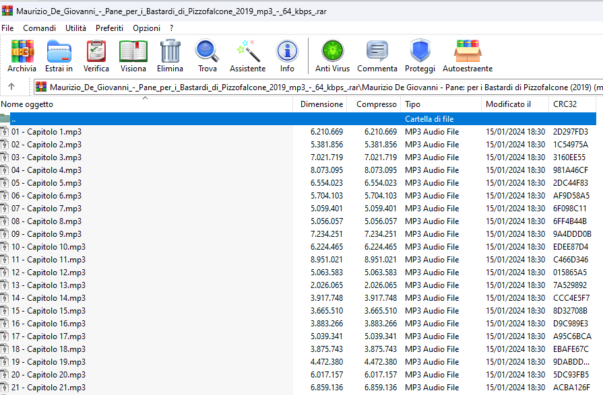The image size is (603, 395).
Task: Go up one folder level arrow
Action: (11, 86)
